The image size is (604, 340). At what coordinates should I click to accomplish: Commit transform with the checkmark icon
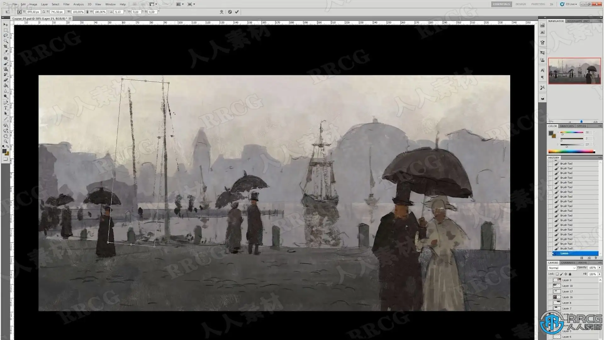[237, 12]
